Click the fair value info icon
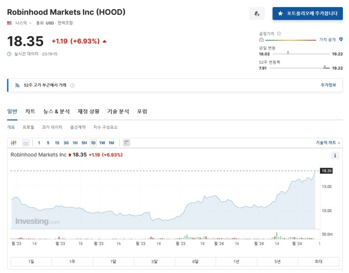 [279, 34]
